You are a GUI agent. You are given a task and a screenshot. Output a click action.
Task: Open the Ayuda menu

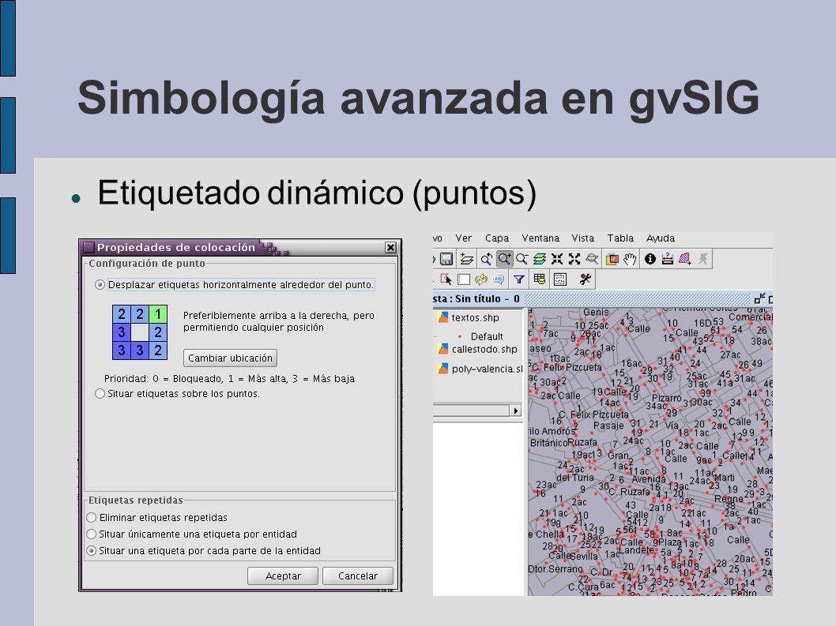(x=661, y=238)
